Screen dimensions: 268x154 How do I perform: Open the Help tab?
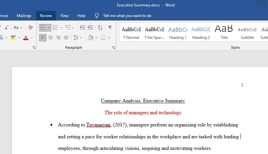point(81,16)
